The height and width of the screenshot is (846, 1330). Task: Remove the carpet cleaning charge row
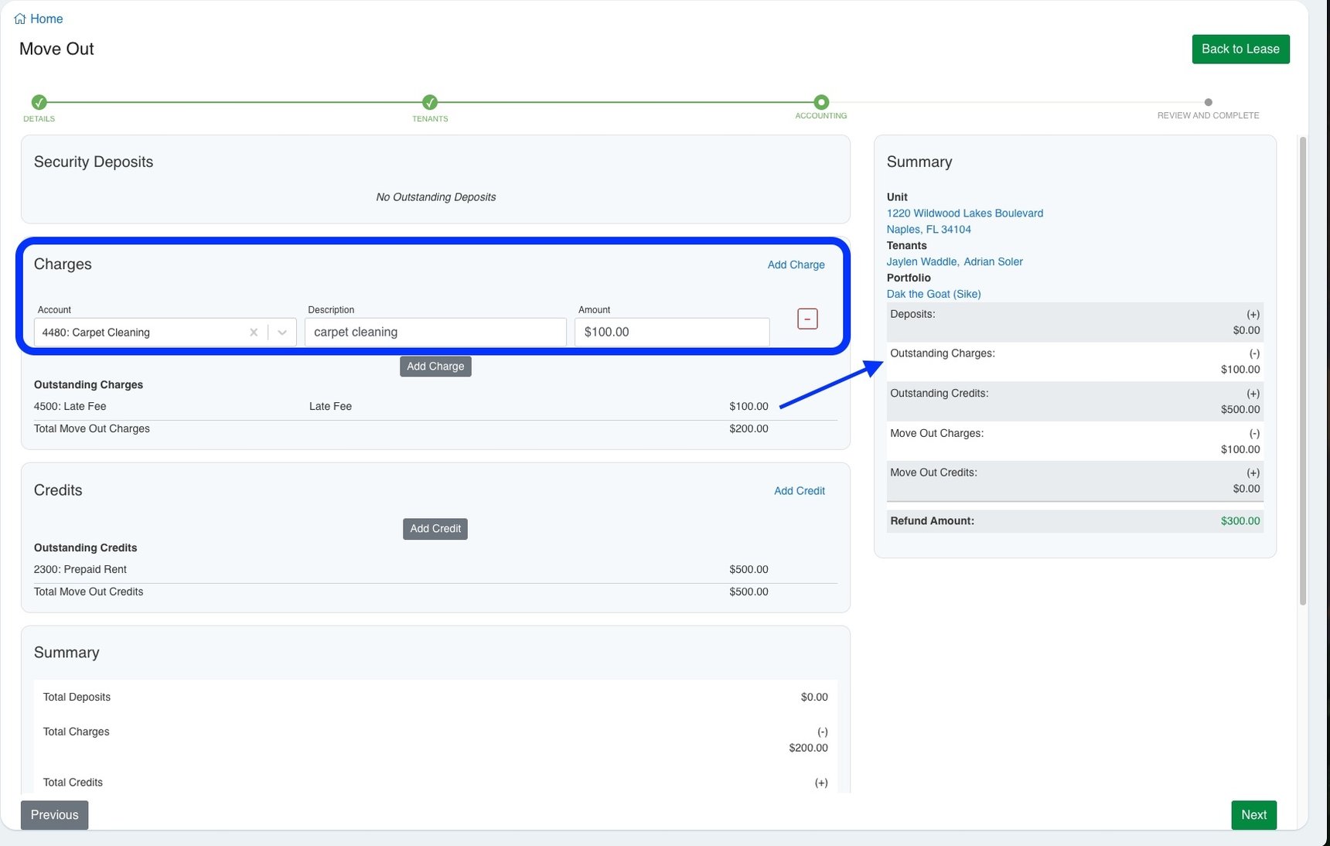coord(807,319)
